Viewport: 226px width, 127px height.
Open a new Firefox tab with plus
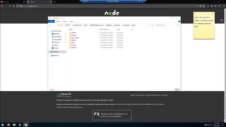[x=55, y=2]
